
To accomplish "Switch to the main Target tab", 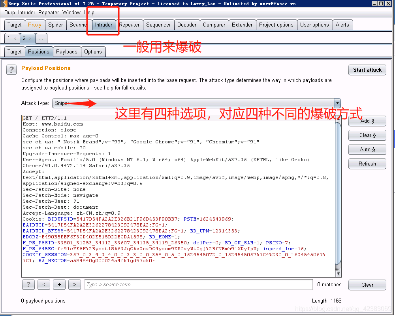I will coord(14,25).
